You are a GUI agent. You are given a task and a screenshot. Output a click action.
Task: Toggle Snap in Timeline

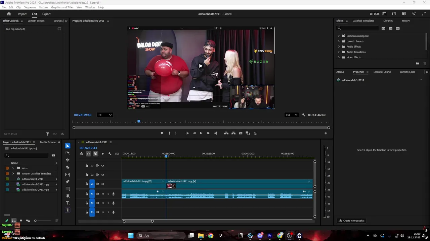[88, 154]
